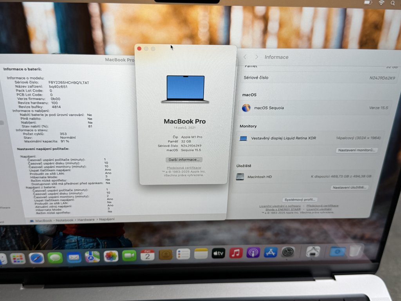Image resolution: width=401 pixels, height=301 pixels.
Task: Launch the Notes app icon
Action: 201,254
